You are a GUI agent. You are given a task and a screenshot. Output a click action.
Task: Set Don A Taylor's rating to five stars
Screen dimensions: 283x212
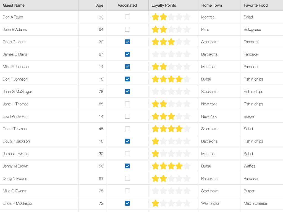point(187,17)
